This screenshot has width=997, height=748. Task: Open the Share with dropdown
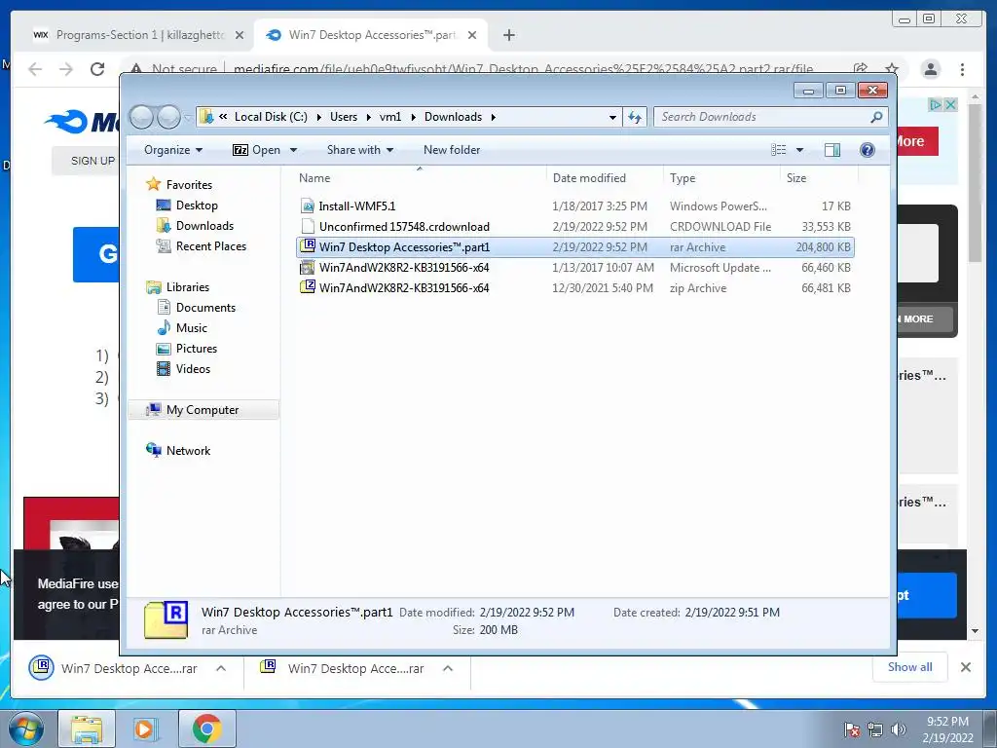(x=360, y=150)
